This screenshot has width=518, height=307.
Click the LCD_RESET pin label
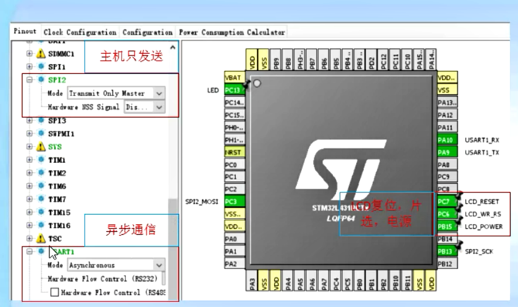click(x=482, y=202)
